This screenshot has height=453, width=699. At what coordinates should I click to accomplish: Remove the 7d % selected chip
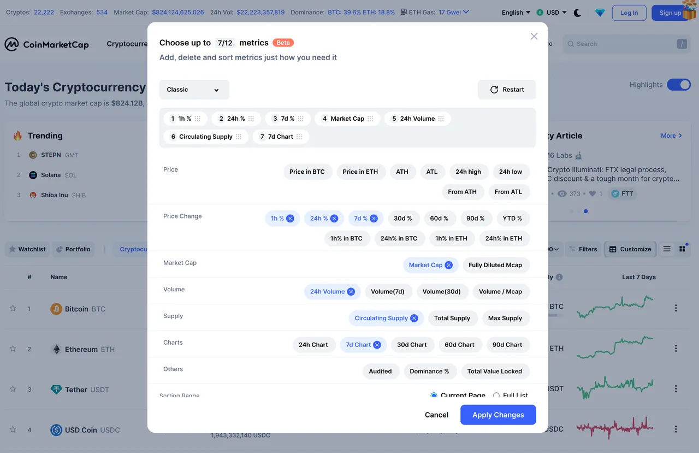pyautogui.click(x=374, y=219)
